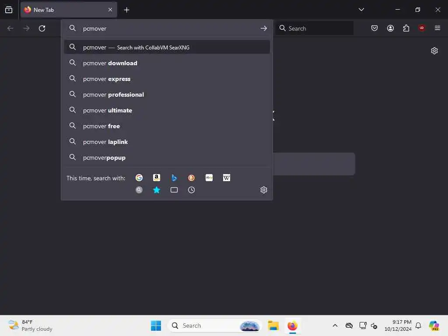448x336 pixels.
Task: Choose suggestion 'pcmover laplink'
Action: click(x=167, y=142)
